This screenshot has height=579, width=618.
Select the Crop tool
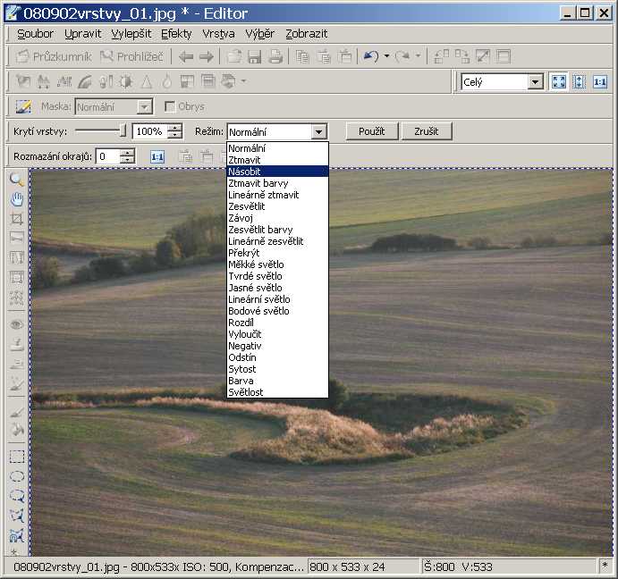click(16, 218)
